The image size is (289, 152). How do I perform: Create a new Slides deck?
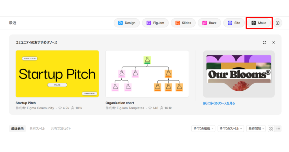tap(183, 23)
